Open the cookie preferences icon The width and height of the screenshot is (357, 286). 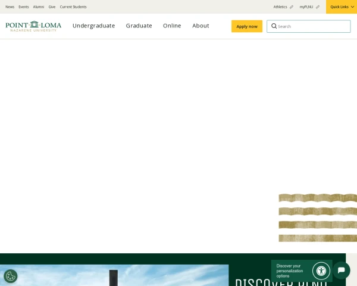[10, 276]
